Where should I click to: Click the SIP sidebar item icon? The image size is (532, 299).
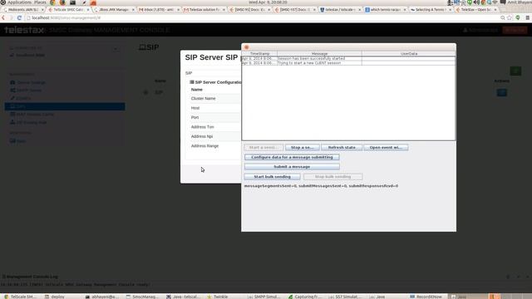click(12, 106)
